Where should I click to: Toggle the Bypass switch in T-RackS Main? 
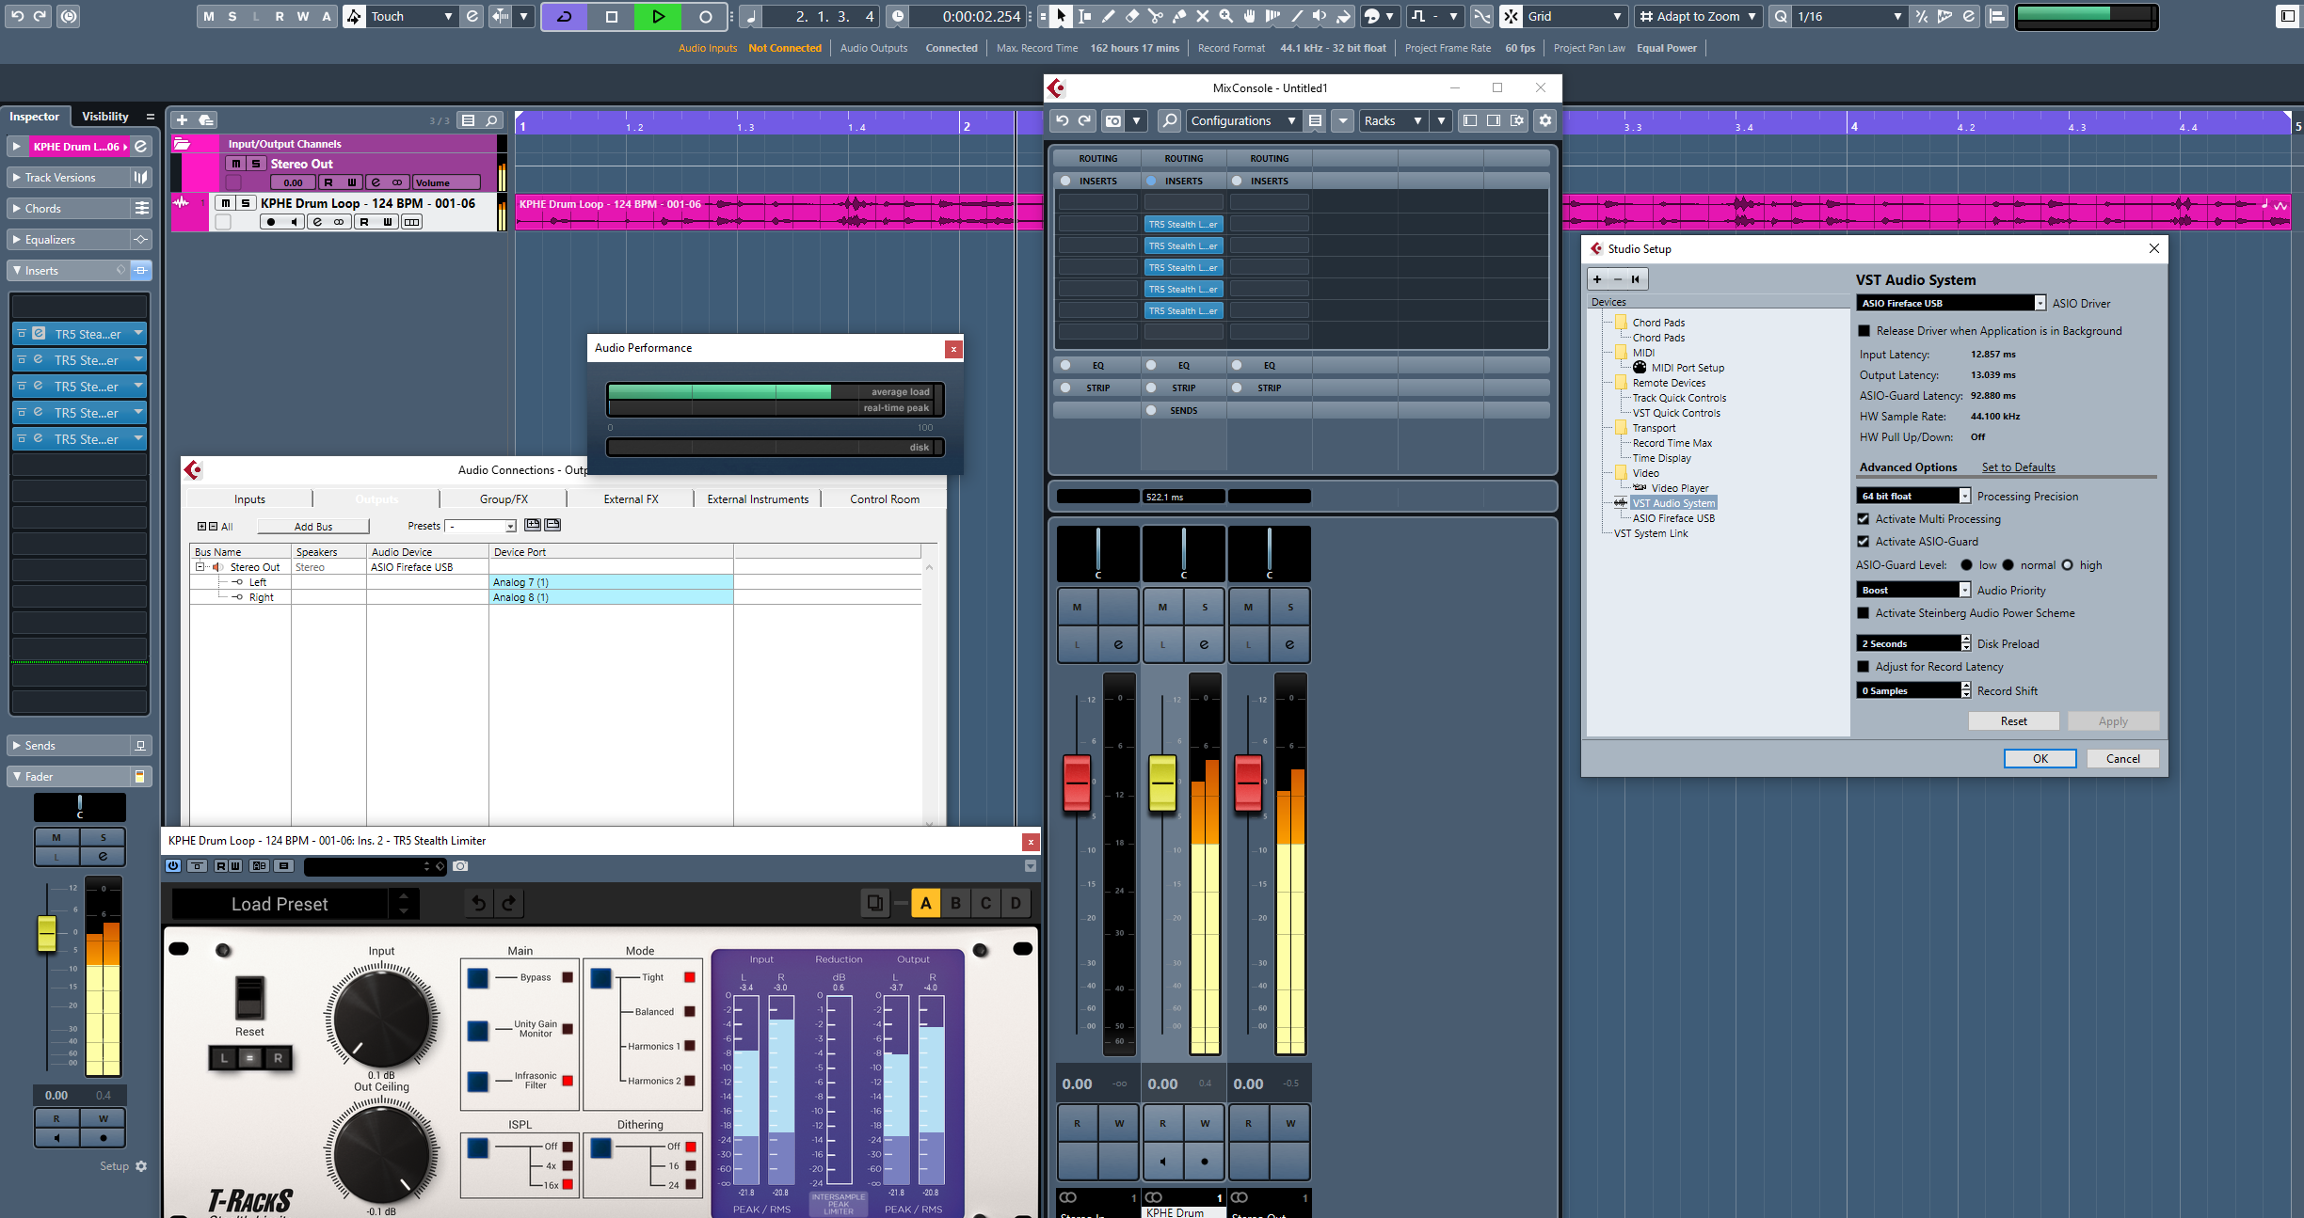478,977
